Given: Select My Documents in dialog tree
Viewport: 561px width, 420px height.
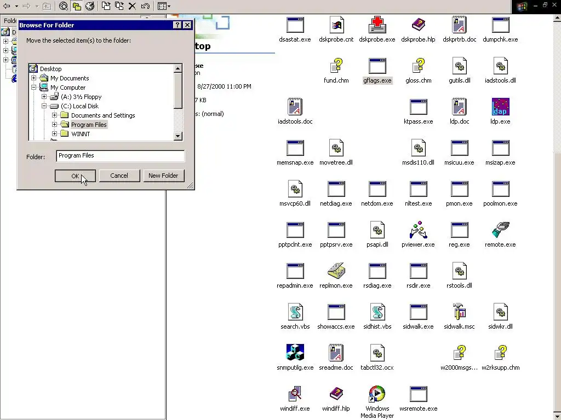Looking at the screenshot, I should [70, 78].
